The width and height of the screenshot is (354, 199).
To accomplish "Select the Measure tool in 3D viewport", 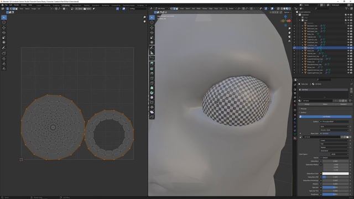I will pos(152,53).
